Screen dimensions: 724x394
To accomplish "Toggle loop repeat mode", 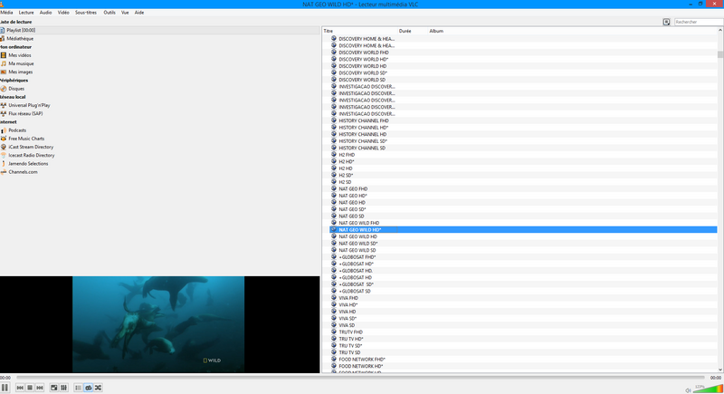I will pos(88,388).
